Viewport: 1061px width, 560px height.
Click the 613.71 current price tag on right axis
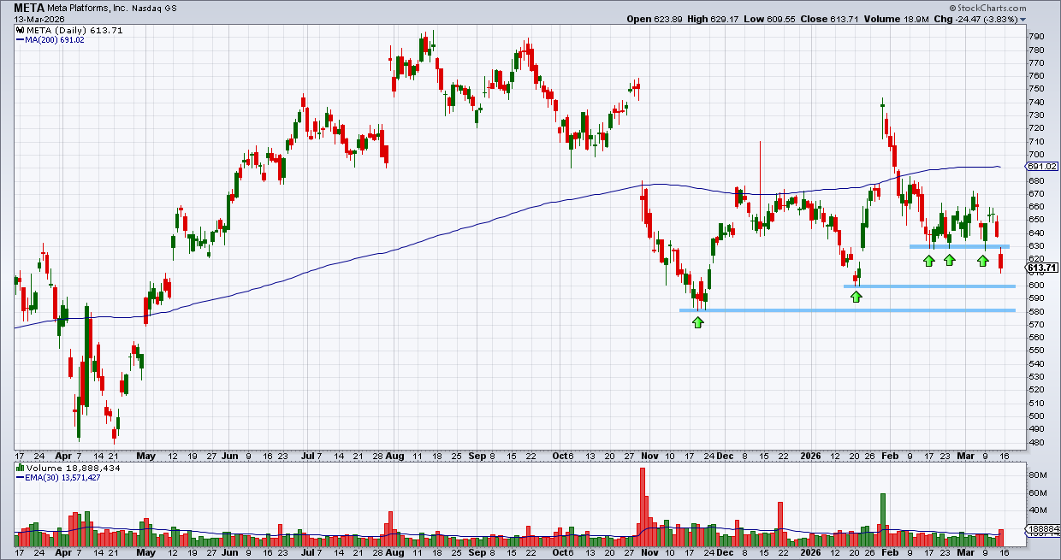(x=1043, y=268)
